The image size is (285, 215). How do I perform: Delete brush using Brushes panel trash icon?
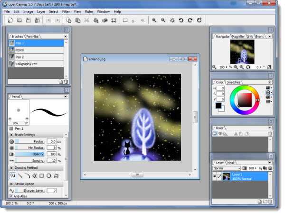point(66,81)
